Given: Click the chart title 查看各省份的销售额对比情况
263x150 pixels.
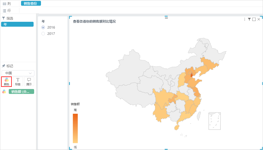Looking at the screenshot, I should (x=94, y=22).
